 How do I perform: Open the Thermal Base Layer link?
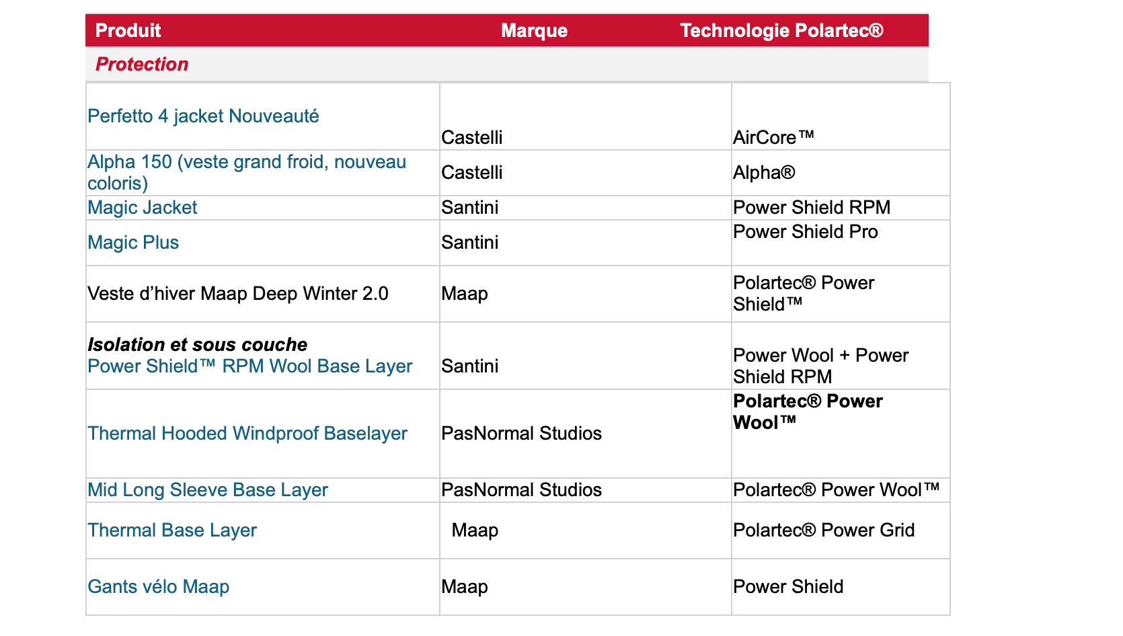click(172, 530)
